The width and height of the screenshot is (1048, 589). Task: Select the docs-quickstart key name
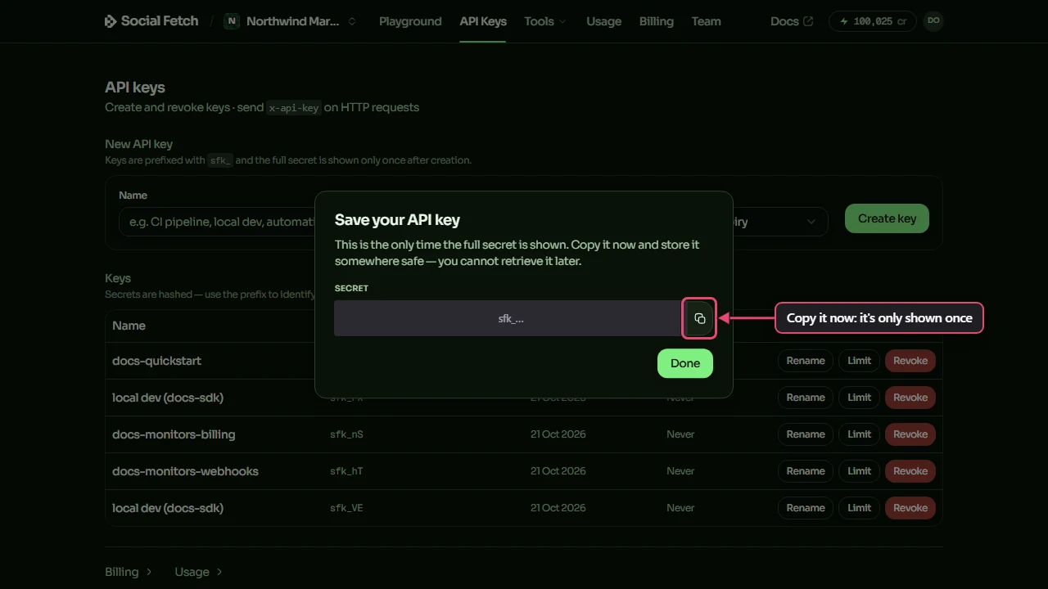(156, 361)
